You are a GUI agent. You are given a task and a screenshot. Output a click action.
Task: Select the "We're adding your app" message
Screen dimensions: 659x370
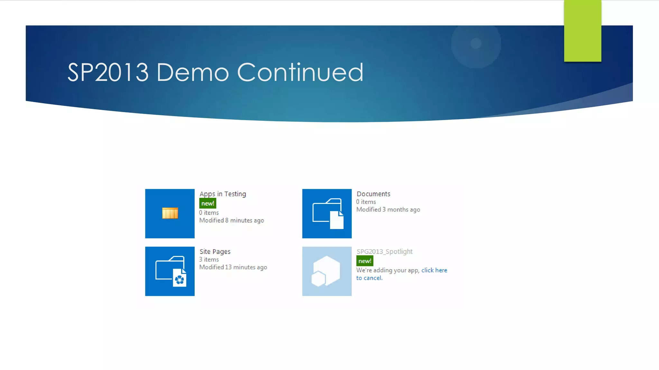click(388, 270)
